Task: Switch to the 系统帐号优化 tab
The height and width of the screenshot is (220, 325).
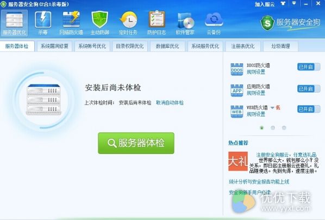Action: pos(92,46)
